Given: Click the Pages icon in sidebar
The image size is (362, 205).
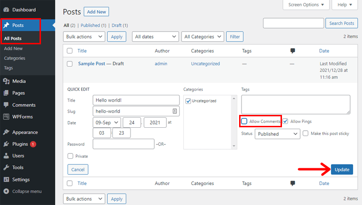Looking at the screenshot, I should click(x=6, y=93).
